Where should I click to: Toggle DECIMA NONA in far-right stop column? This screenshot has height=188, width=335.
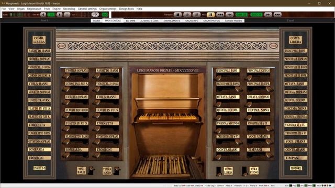[296, 108]
